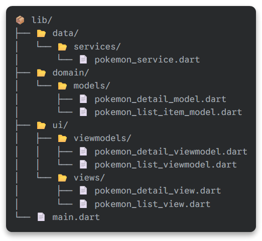Click the folder icon next to viewmodels/
Image resolution: width=262 pixels, height=241 pixels.
(62, 138)
